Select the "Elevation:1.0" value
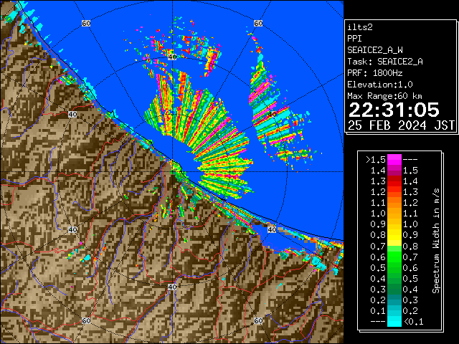459x344 pixels. click(x=380, y=85)
